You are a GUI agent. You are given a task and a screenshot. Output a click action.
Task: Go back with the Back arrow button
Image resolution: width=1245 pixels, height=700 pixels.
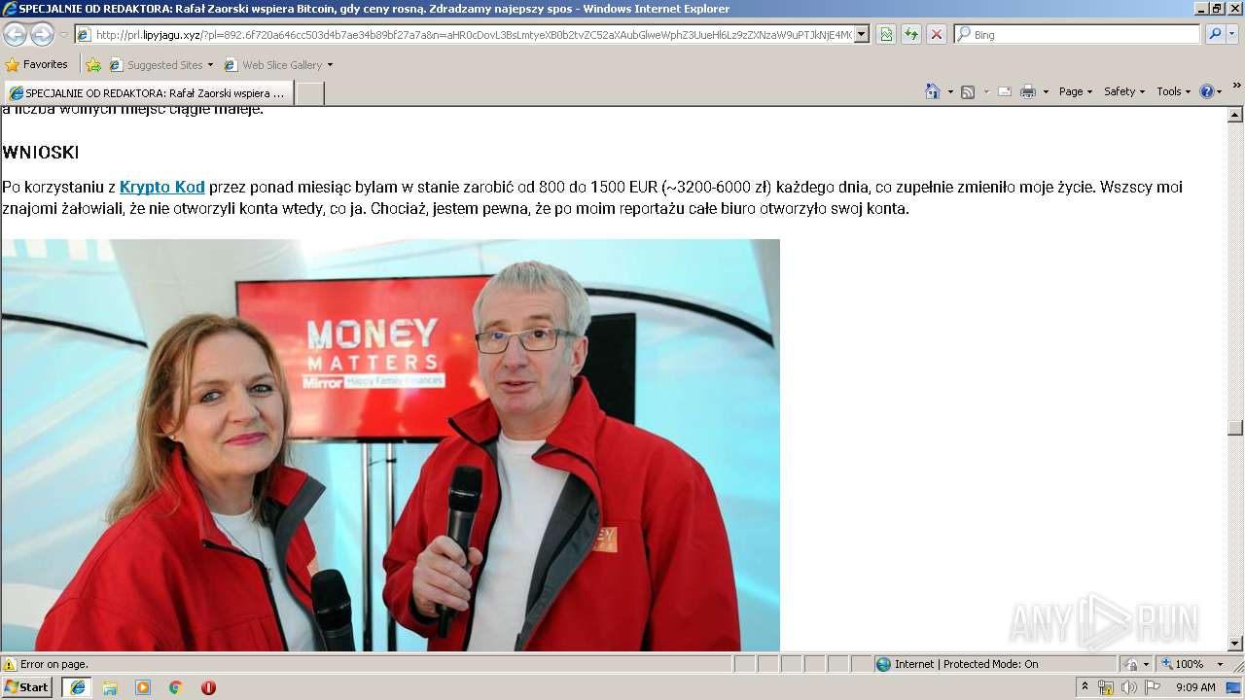(x=15, y=34)
